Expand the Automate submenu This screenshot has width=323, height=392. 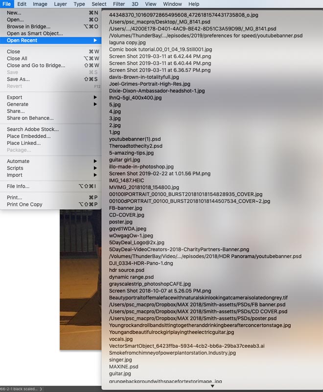51,161
